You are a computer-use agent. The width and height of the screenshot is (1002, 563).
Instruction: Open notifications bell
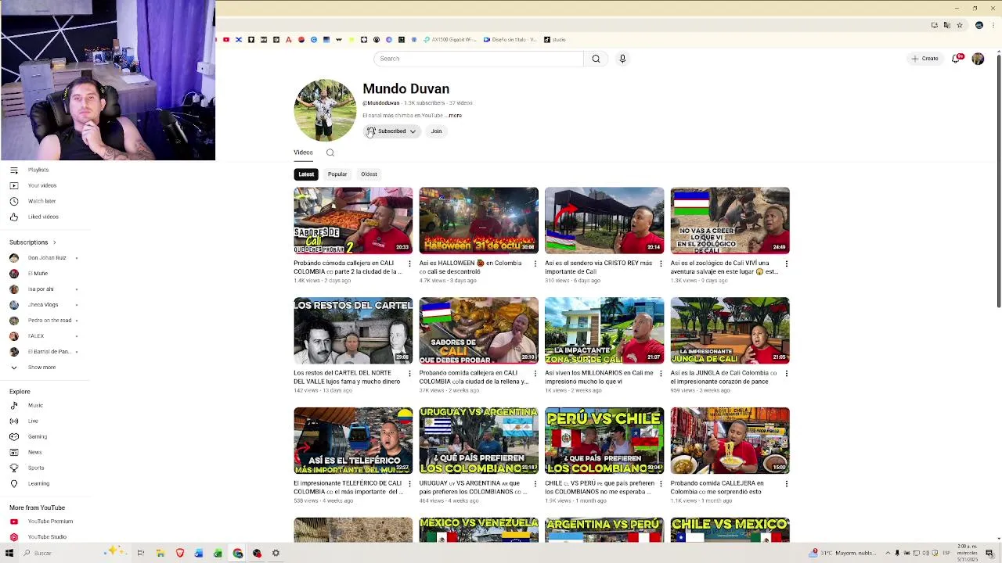tap(956, 59)
